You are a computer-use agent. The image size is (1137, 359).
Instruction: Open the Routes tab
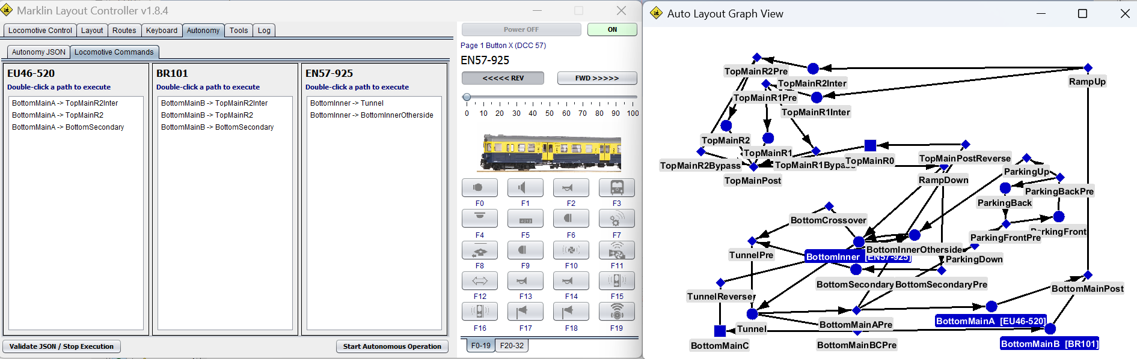124,31
